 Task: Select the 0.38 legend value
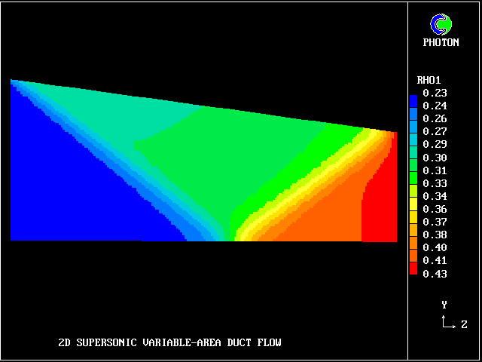tap(435, 235)
